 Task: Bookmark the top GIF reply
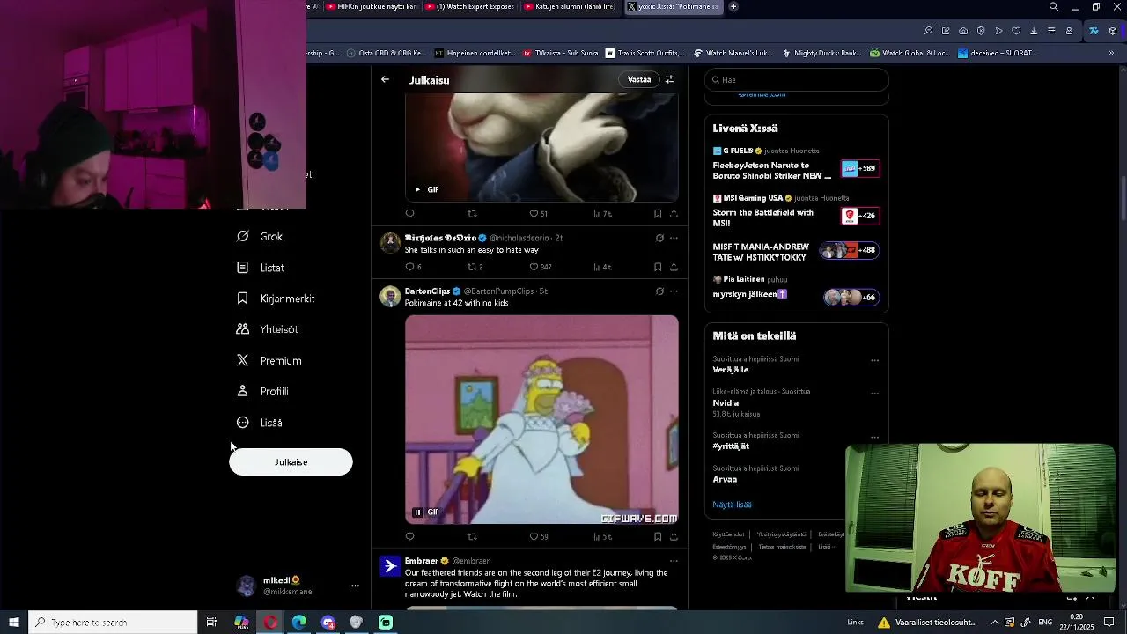click(658, 214)
